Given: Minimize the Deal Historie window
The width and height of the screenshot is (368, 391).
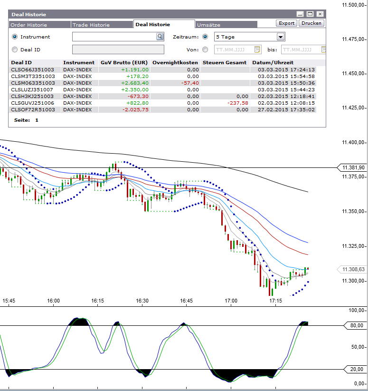Looking at the screenshot, I should click(300, 14).
